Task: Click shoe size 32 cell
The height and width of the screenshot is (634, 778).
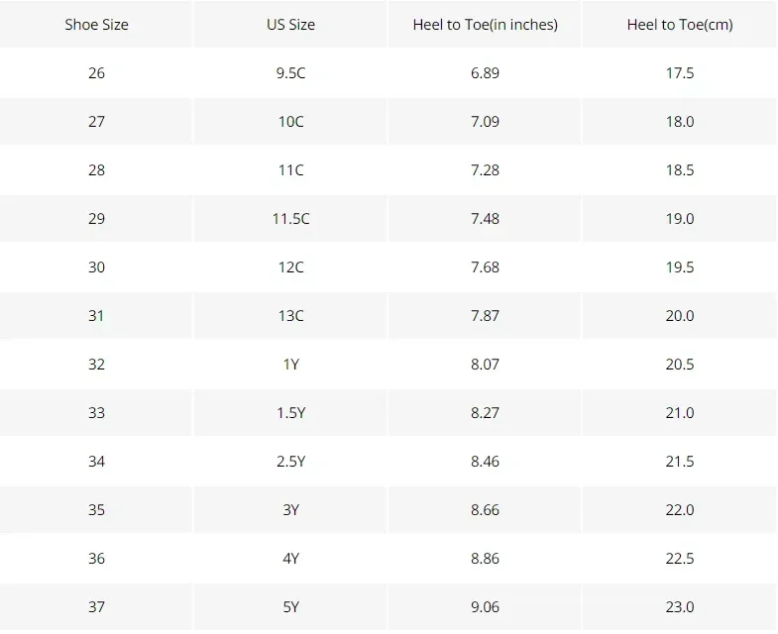Action: (96, 365)
